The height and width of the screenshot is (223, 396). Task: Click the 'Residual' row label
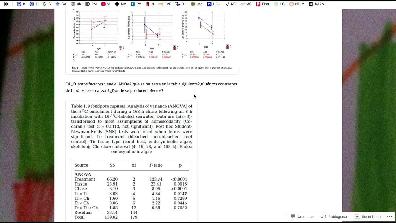click(x=83, y=212)
